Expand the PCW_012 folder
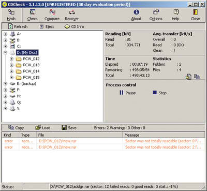This screenshot has height=191, width=207. point(12,59)
